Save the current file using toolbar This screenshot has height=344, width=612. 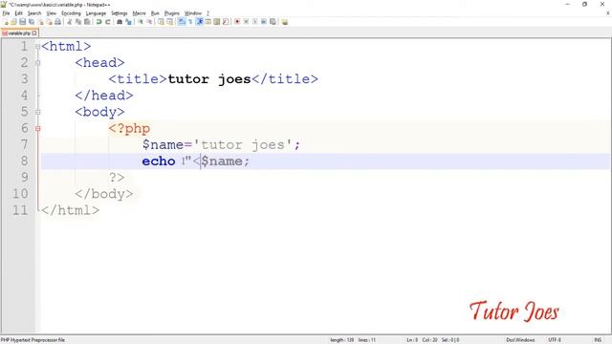coord(22,22)
